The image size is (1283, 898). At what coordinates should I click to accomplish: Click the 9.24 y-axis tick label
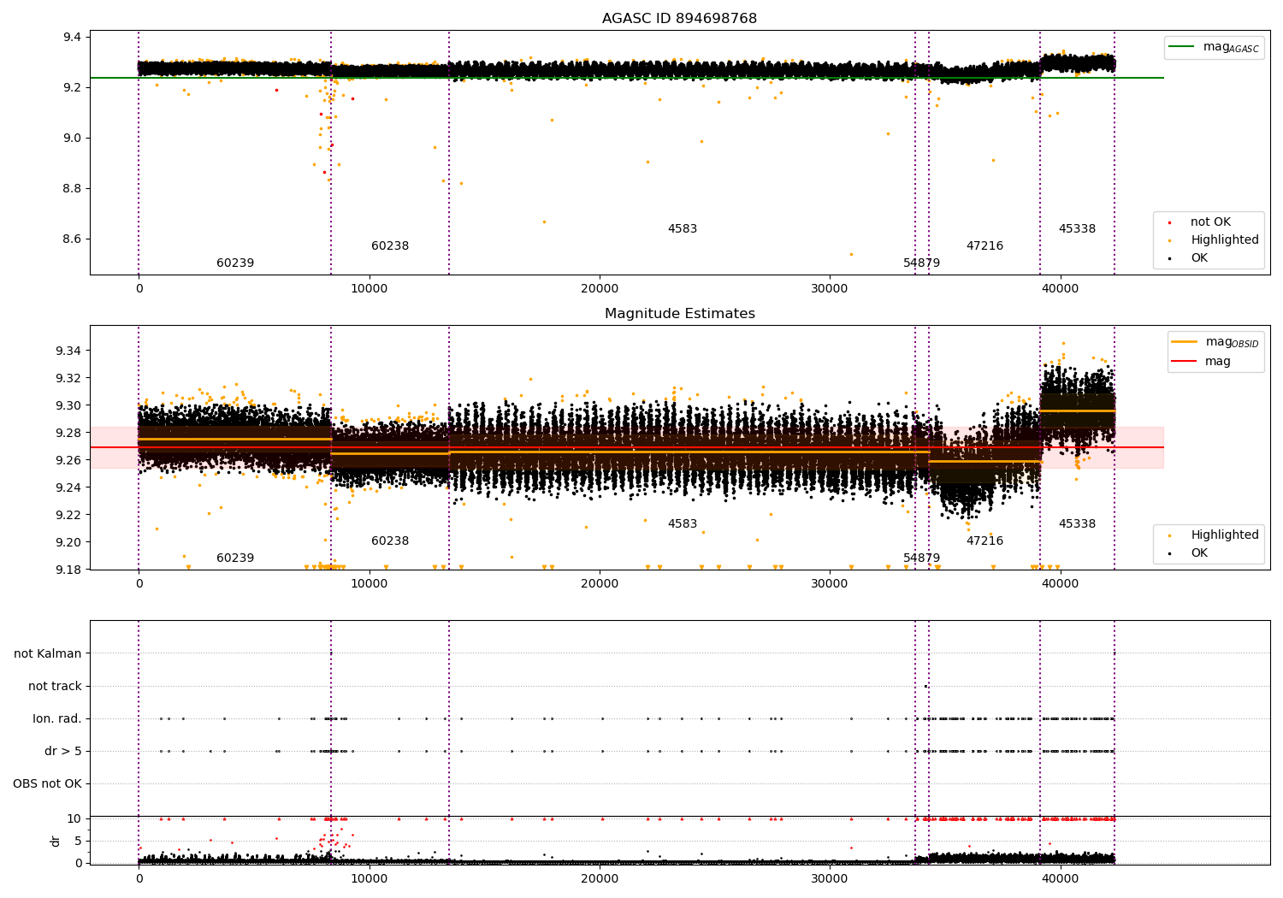pos(69,487)
